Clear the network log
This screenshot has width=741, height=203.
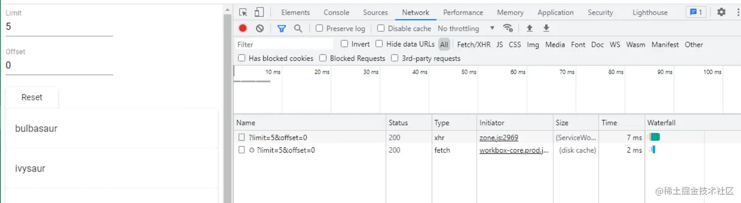[260, 28]
